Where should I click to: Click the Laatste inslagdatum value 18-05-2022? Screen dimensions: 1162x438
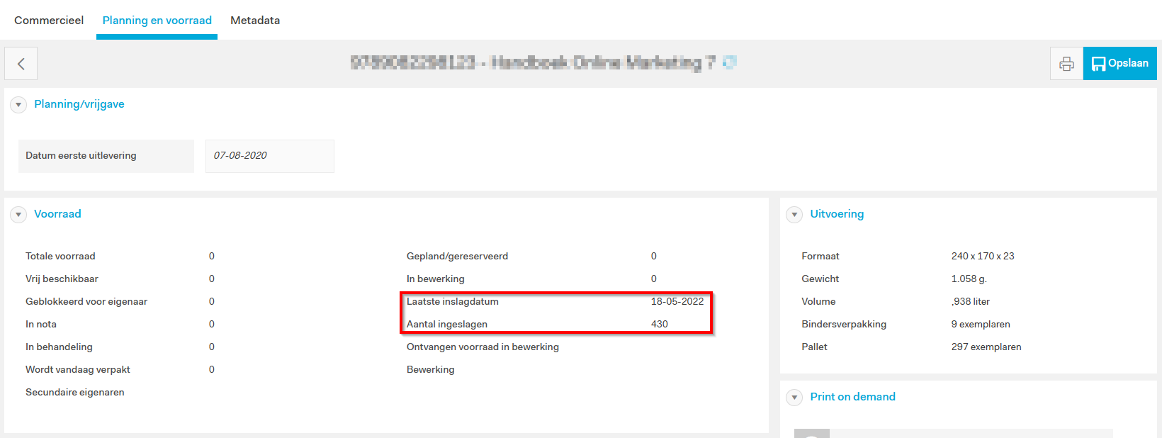click(x=677, y=301)
